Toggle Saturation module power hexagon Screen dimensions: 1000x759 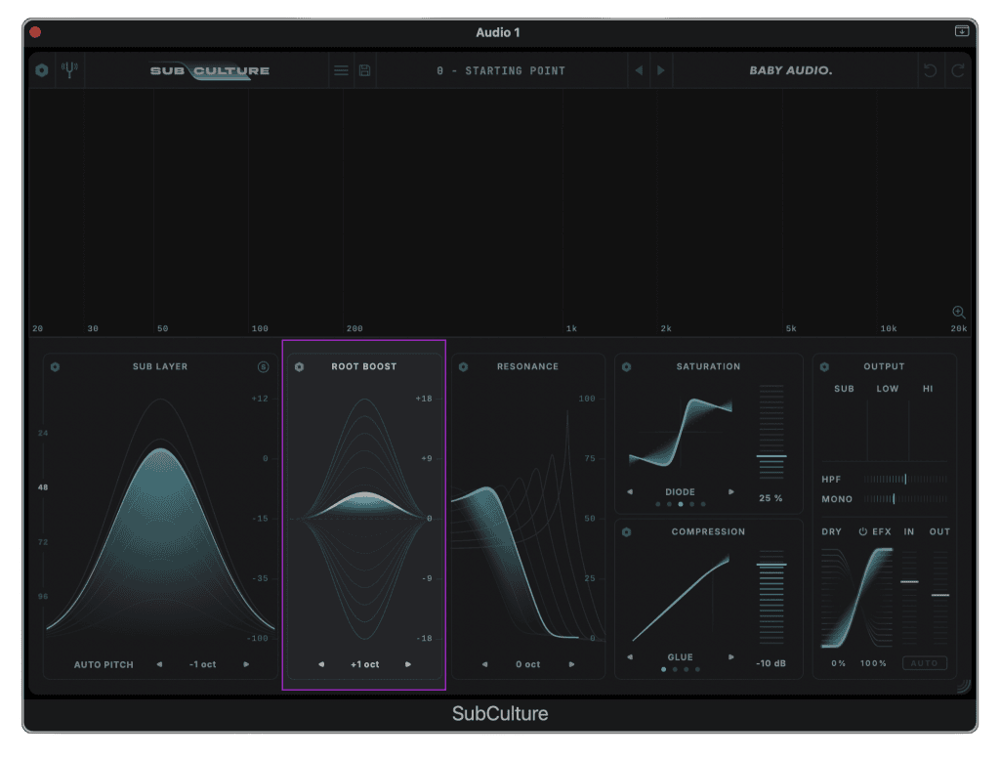627,366
